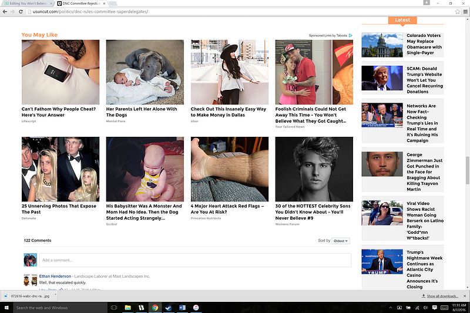Open the 072616-wabc-dnc-ra...jpg download
The height and width of the screenshot is (313, 470).
tap(28, 296)
